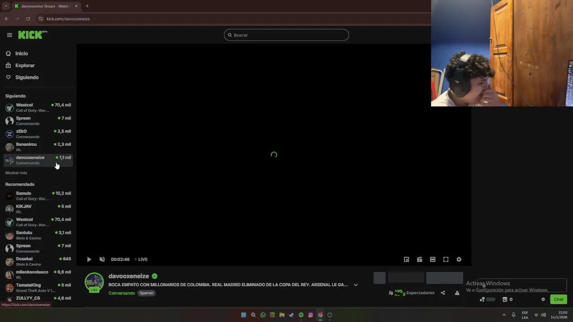Enter fullscreen video mode
Image resolution: width=573 pixels, height=322 pixels.
(446, 259)
